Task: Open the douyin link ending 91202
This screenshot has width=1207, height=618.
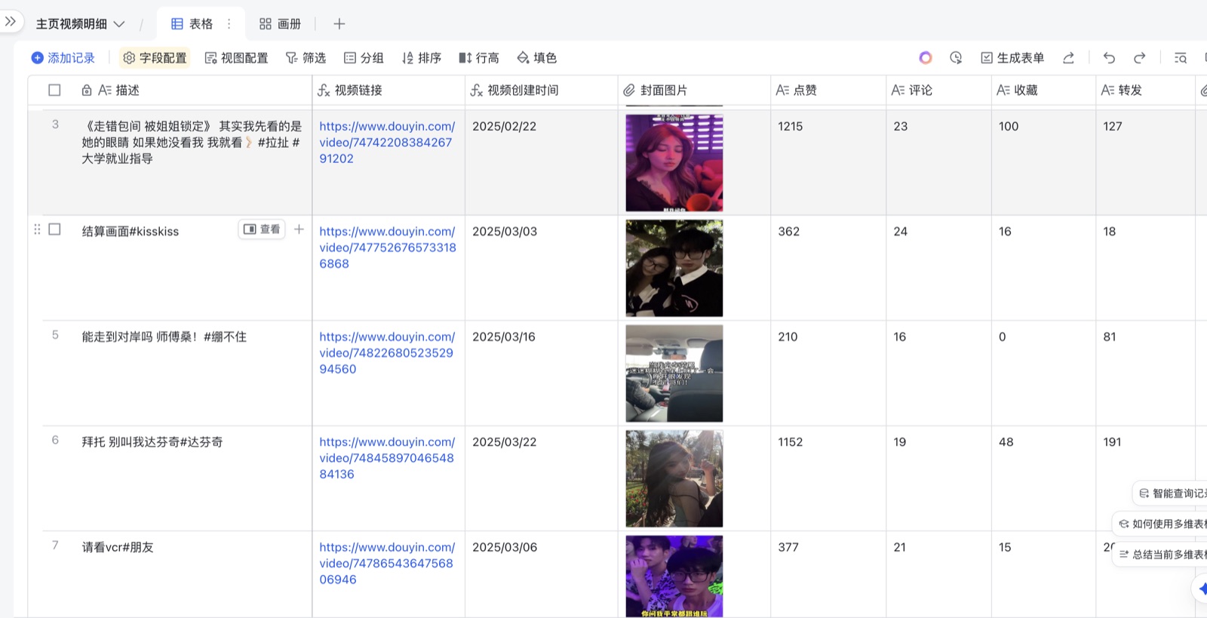Action: coord(387,143)
